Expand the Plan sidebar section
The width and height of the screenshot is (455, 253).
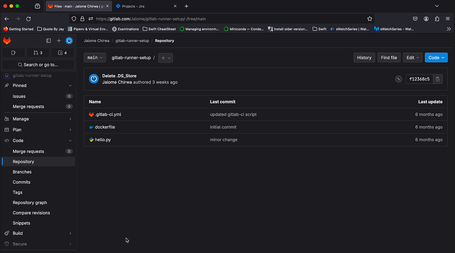click(38, 130)
